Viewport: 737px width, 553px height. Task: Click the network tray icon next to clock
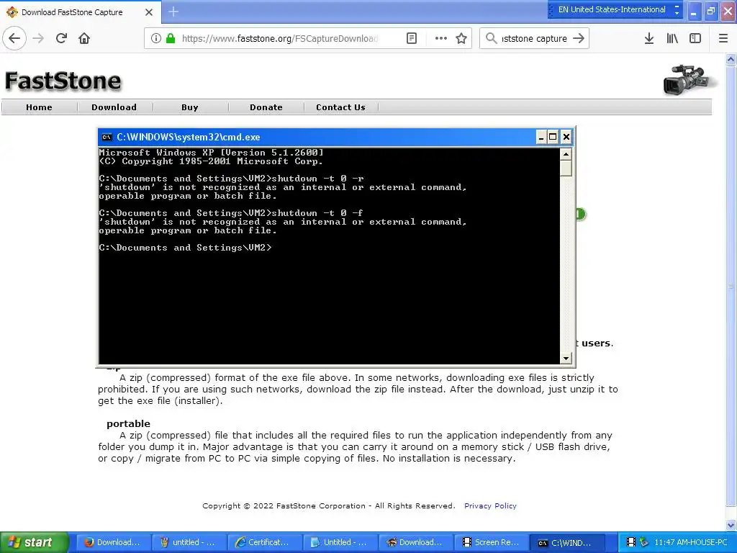643,542
